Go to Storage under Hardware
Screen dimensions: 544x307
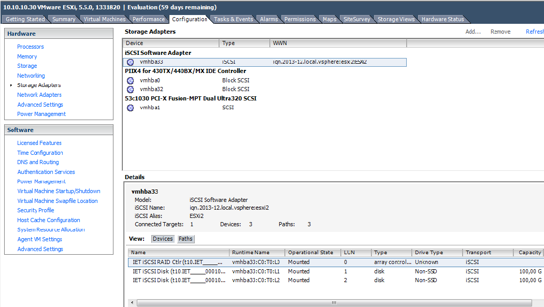pyautogui.click(x=27, y=66)
